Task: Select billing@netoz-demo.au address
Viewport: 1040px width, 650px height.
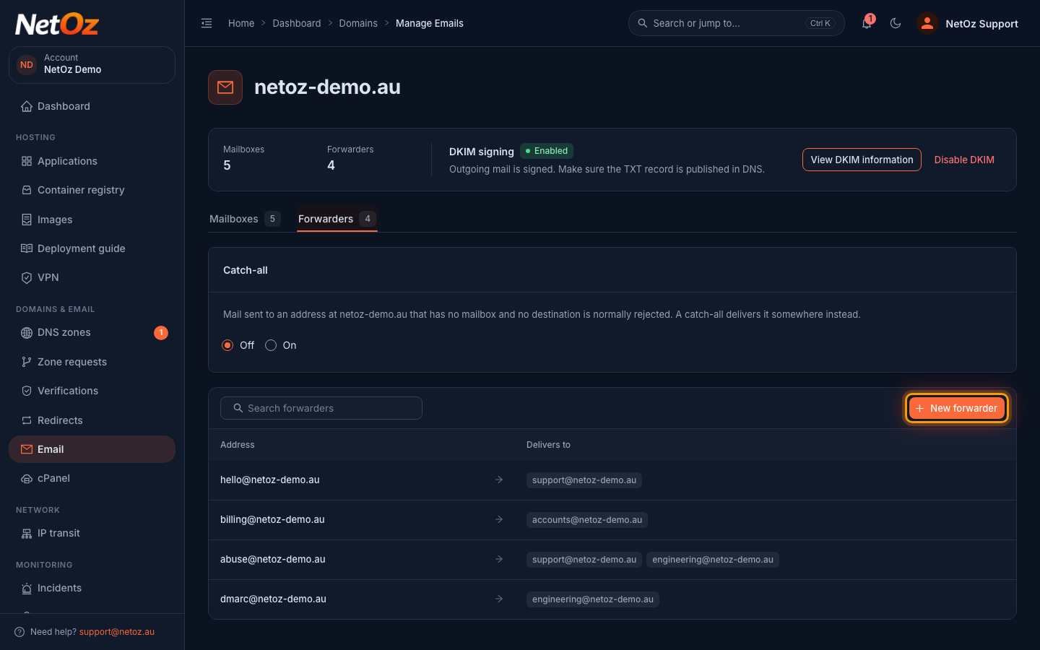Action: [272, 519]
